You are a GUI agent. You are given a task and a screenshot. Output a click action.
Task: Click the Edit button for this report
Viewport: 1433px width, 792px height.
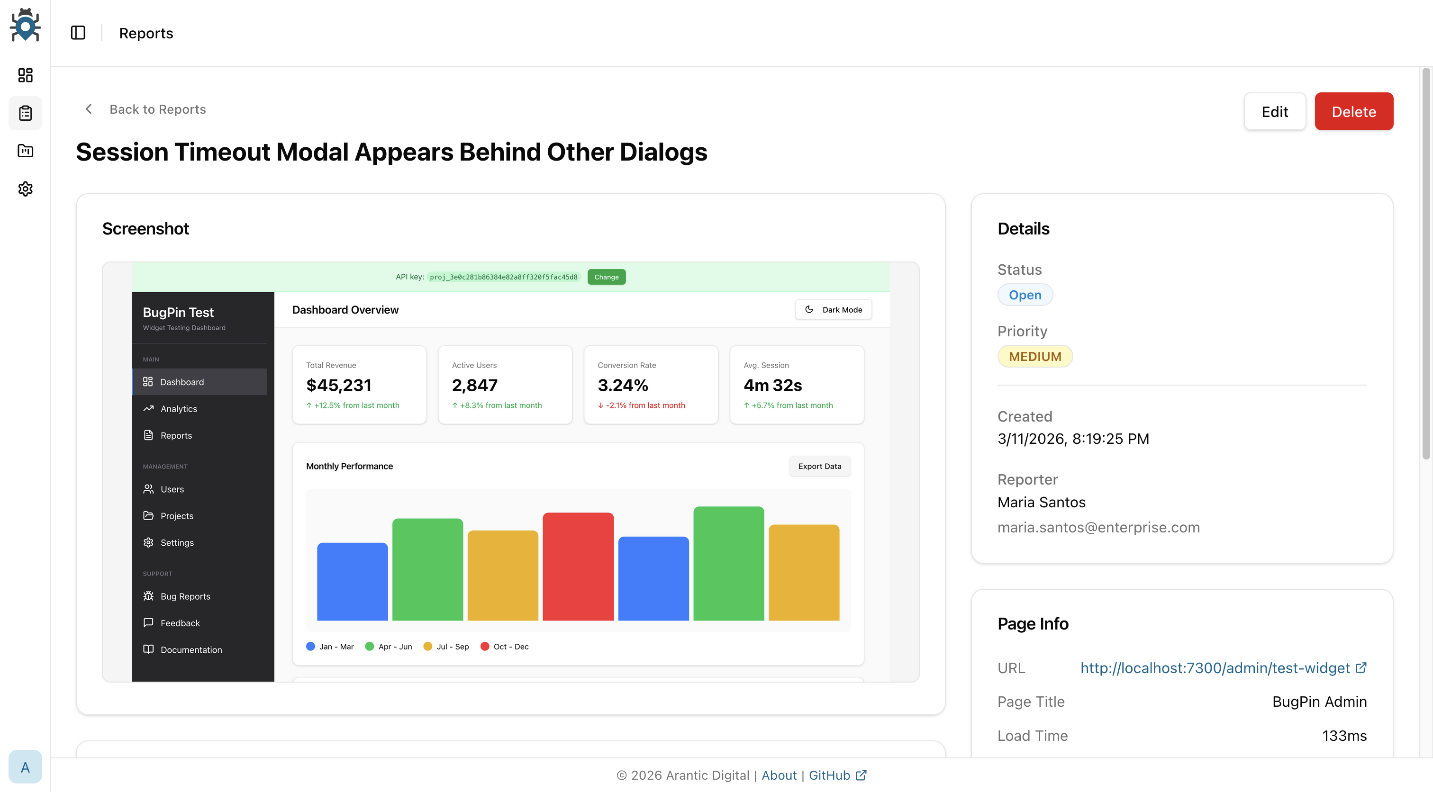pos(1275,111)
